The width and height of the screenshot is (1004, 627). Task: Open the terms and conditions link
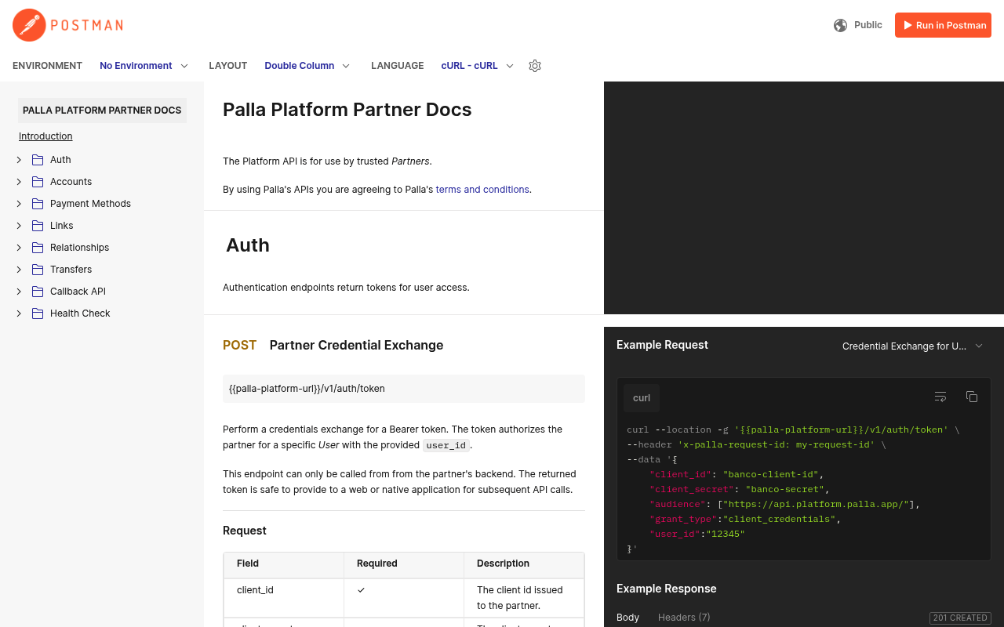coord(482,190)
